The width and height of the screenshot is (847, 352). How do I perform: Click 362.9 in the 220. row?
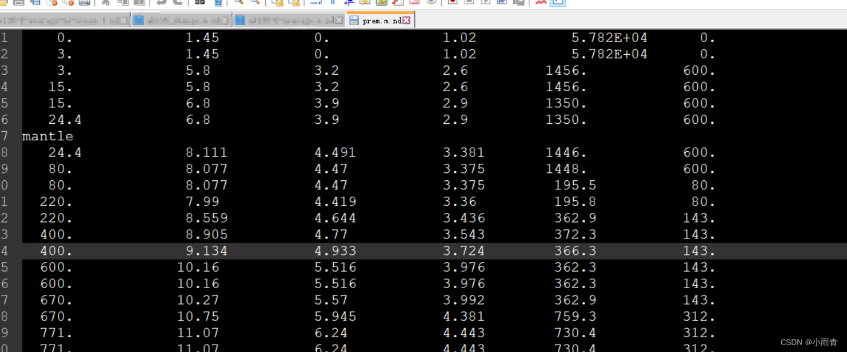click(575, 219)
